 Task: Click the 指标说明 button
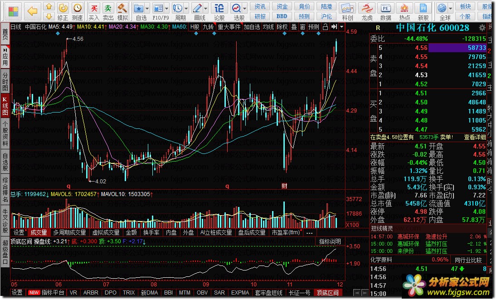click(x=330, y=241)
